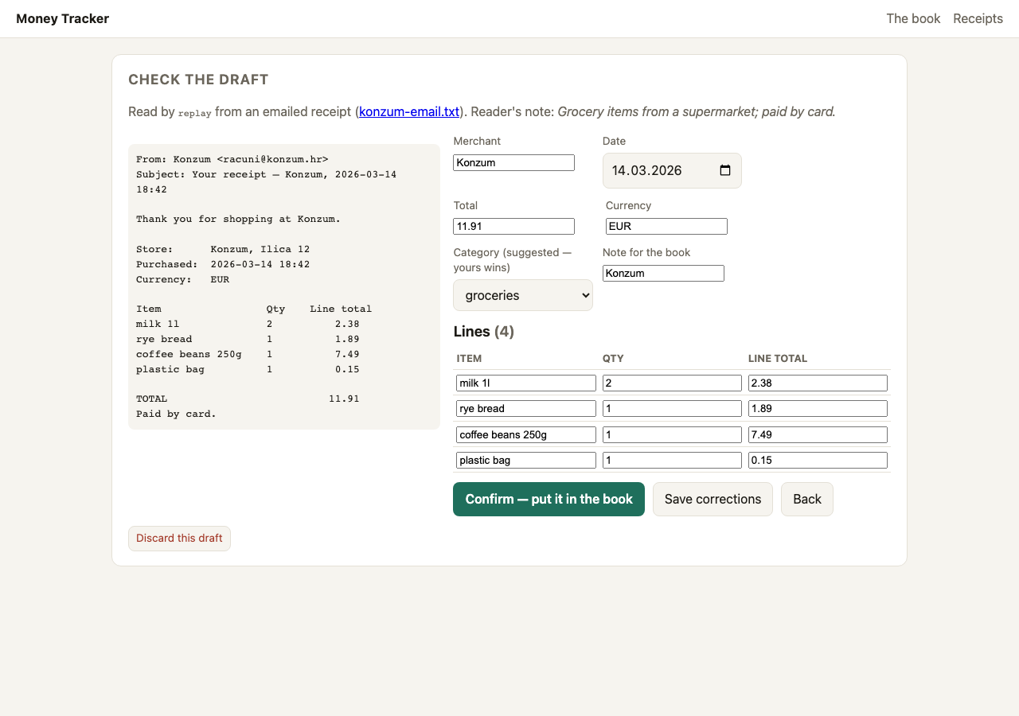Click the reader's note about grocery items

click(697, 111)
